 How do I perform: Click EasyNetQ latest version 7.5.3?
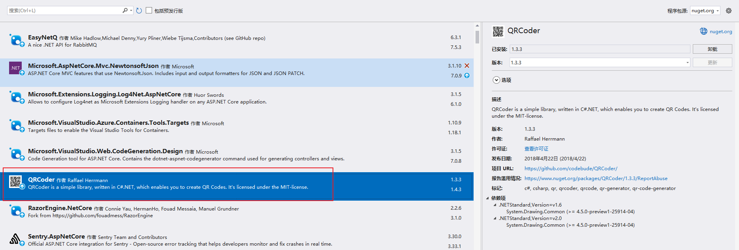tap(456, 47)
